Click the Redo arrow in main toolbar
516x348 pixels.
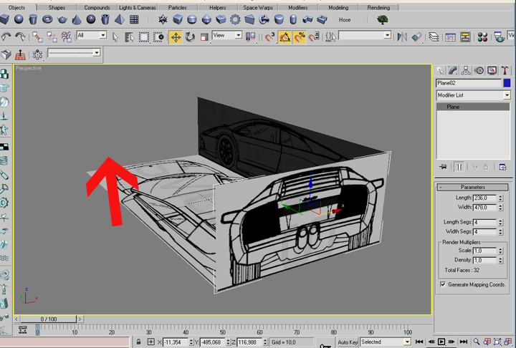pyautogui.click(x=20, y=37)
